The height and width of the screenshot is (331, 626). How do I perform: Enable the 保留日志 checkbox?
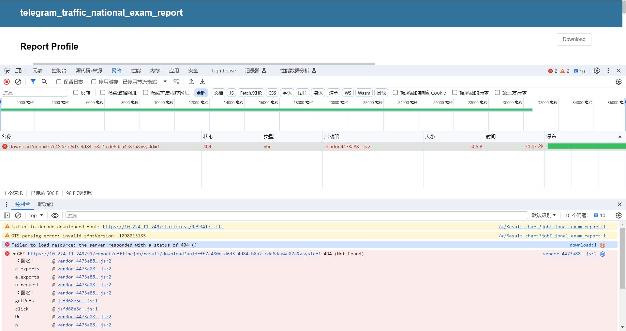(x=59, y=82)
